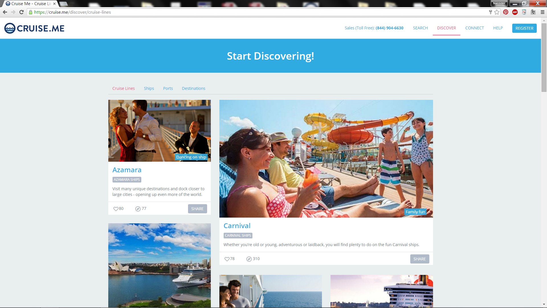Image resolution: width=547 pixels, height=308 pixels.
Task: Select the Ports tab
Action: [168, 88]
